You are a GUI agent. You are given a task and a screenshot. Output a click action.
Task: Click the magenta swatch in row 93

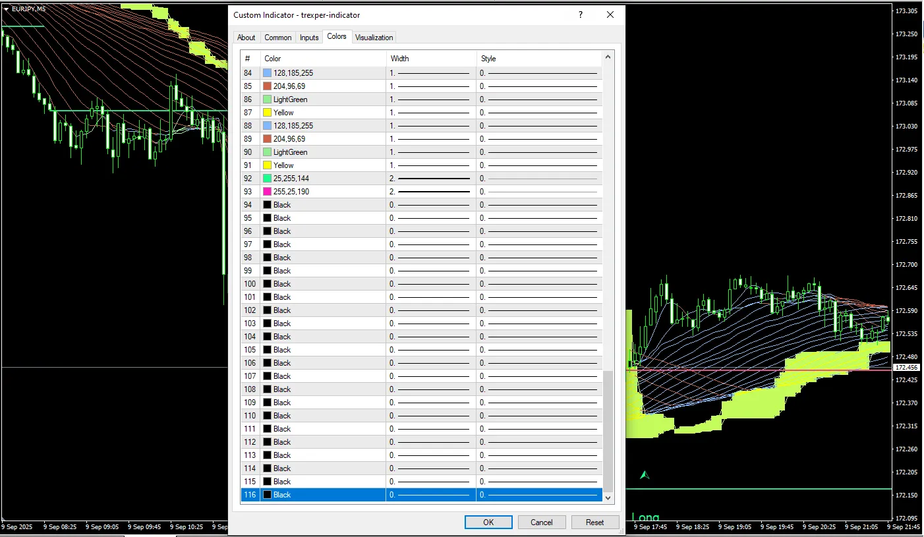coord(267,192)
